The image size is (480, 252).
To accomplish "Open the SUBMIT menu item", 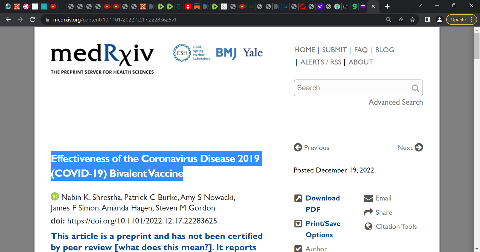I will [x=334, y=50].
